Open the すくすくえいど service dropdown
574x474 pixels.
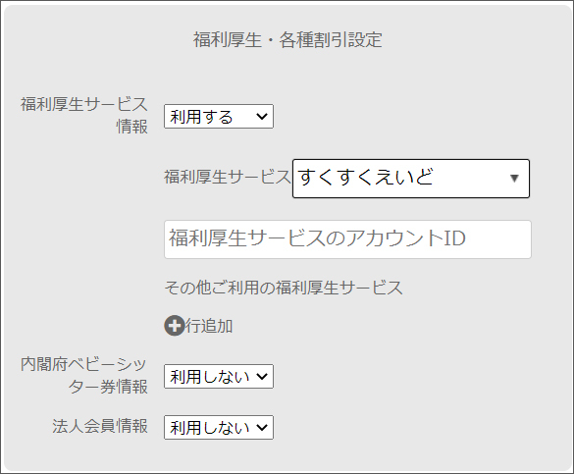coord(411,179)
